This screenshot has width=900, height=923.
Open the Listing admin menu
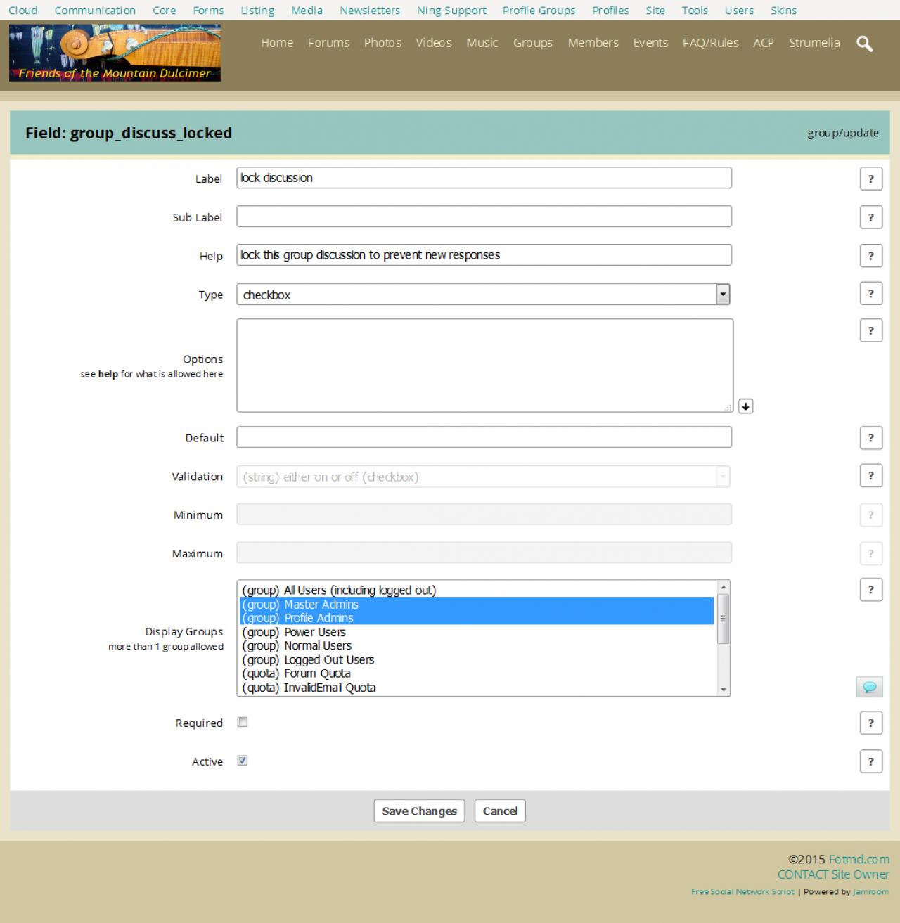(x=257, y=11)
